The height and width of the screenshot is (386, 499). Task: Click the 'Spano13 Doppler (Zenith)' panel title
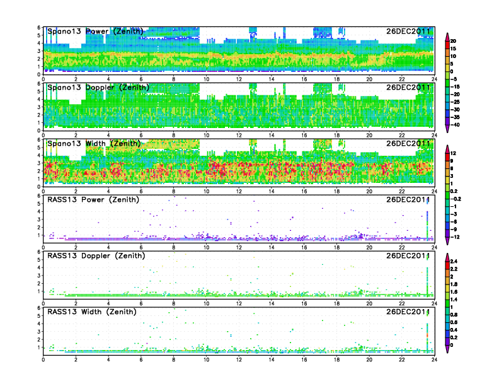(x=98, y=88)
